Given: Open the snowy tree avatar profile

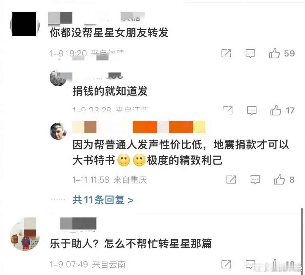Looking at the screenshot, I should pos(58,78).
